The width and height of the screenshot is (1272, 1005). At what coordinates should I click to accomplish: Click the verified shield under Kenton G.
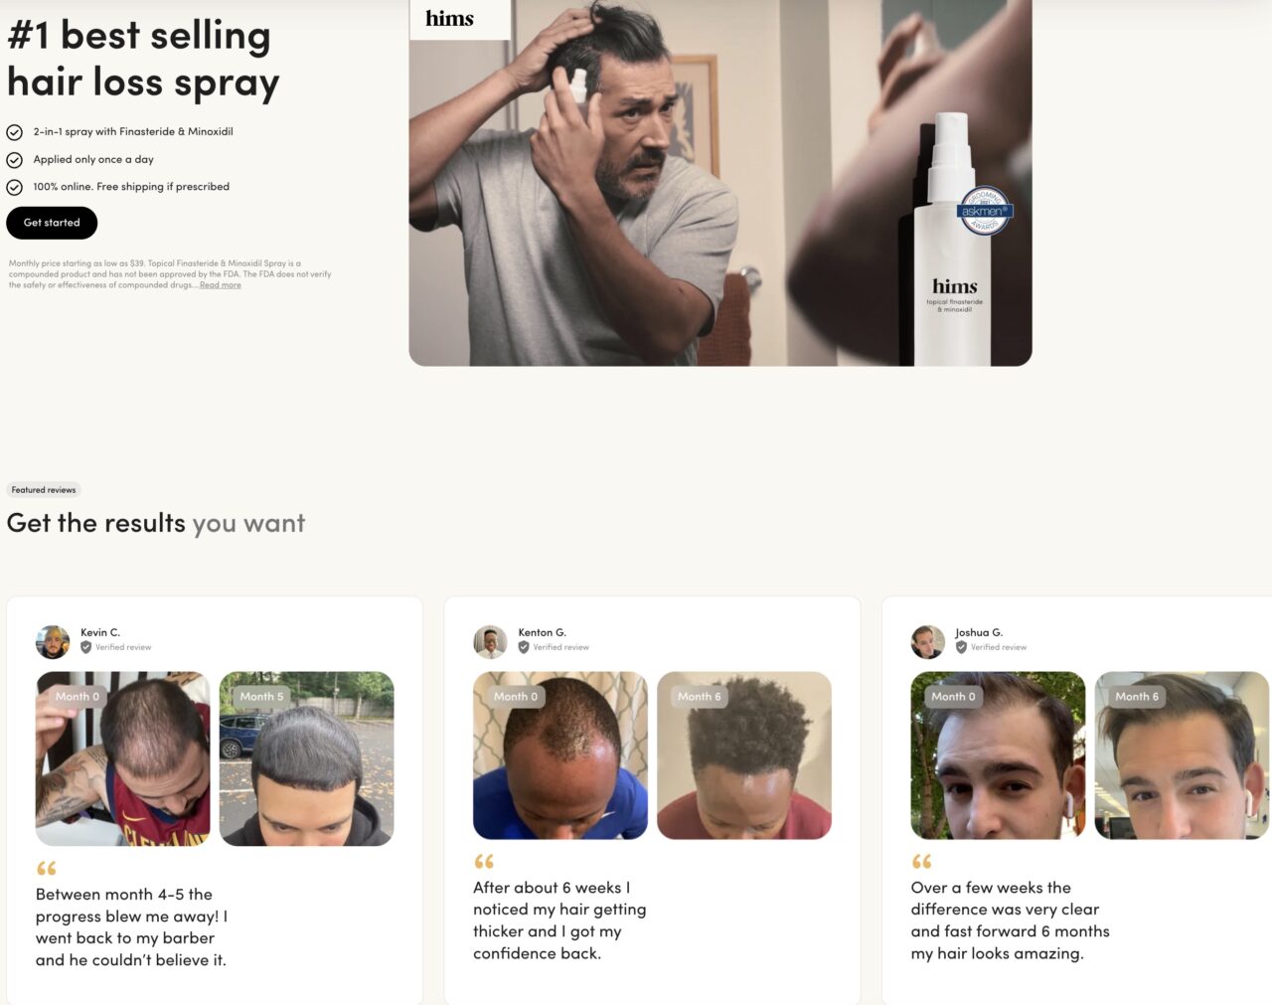pyautogui.click(x=524, y=647)
